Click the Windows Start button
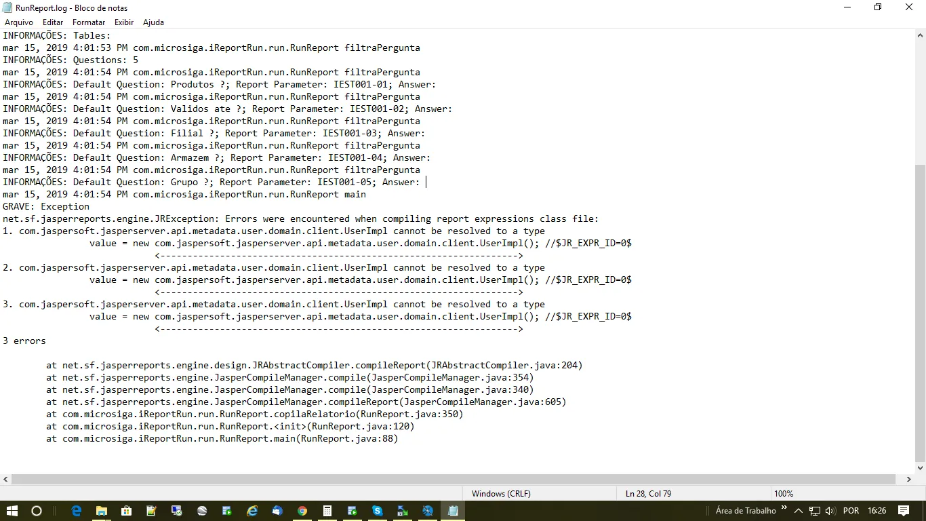The height and width of the screenshot is (521, 926). [x=12, y=511]
